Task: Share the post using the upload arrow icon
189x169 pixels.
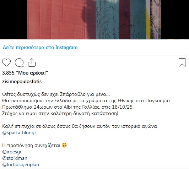Action: 32,62
